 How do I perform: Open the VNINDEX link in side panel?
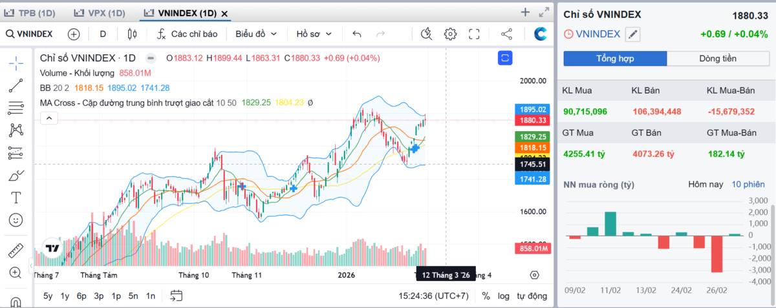pyautogui.click(x=598, y=34)
